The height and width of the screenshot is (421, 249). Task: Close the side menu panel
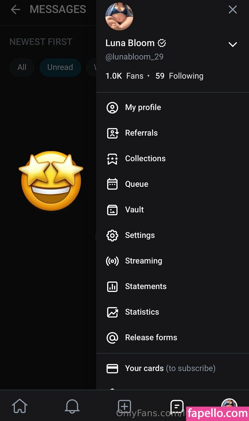click(233, 10)
